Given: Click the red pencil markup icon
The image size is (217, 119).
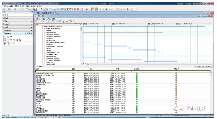Looking at the screenshot, I should point(26,9).
